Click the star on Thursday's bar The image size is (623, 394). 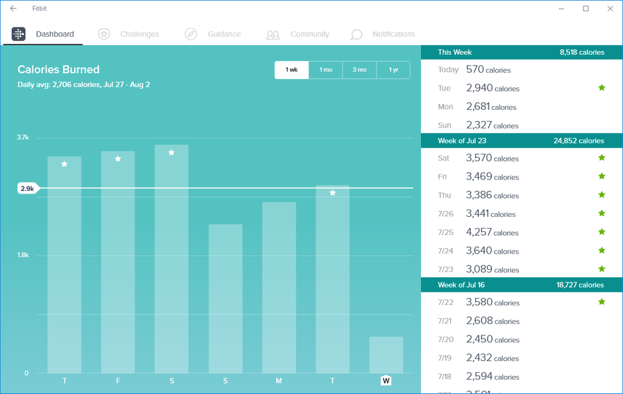tap(64, 164)
